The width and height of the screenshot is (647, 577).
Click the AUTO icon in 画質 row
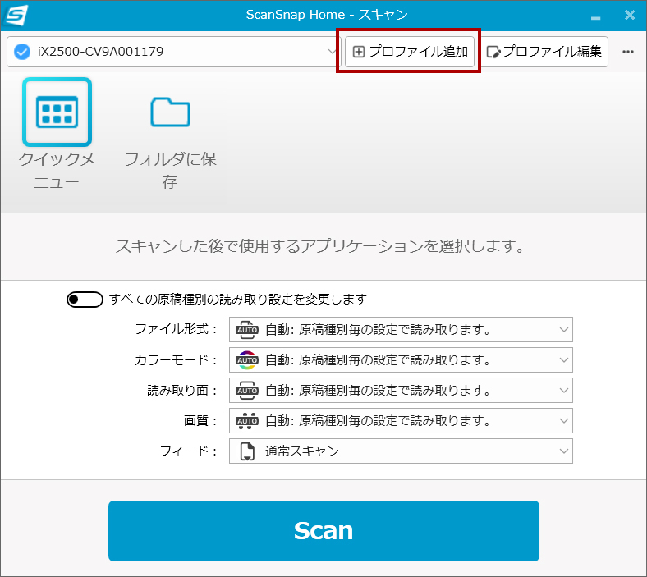(247, 421)
